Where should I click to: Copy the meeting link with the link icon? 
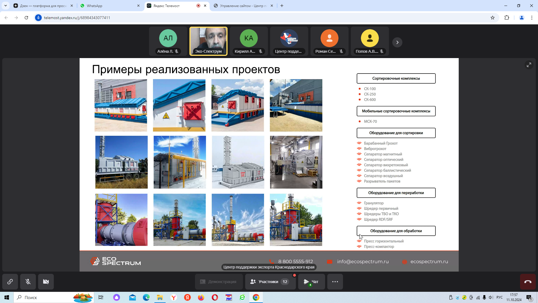[10, 282]
